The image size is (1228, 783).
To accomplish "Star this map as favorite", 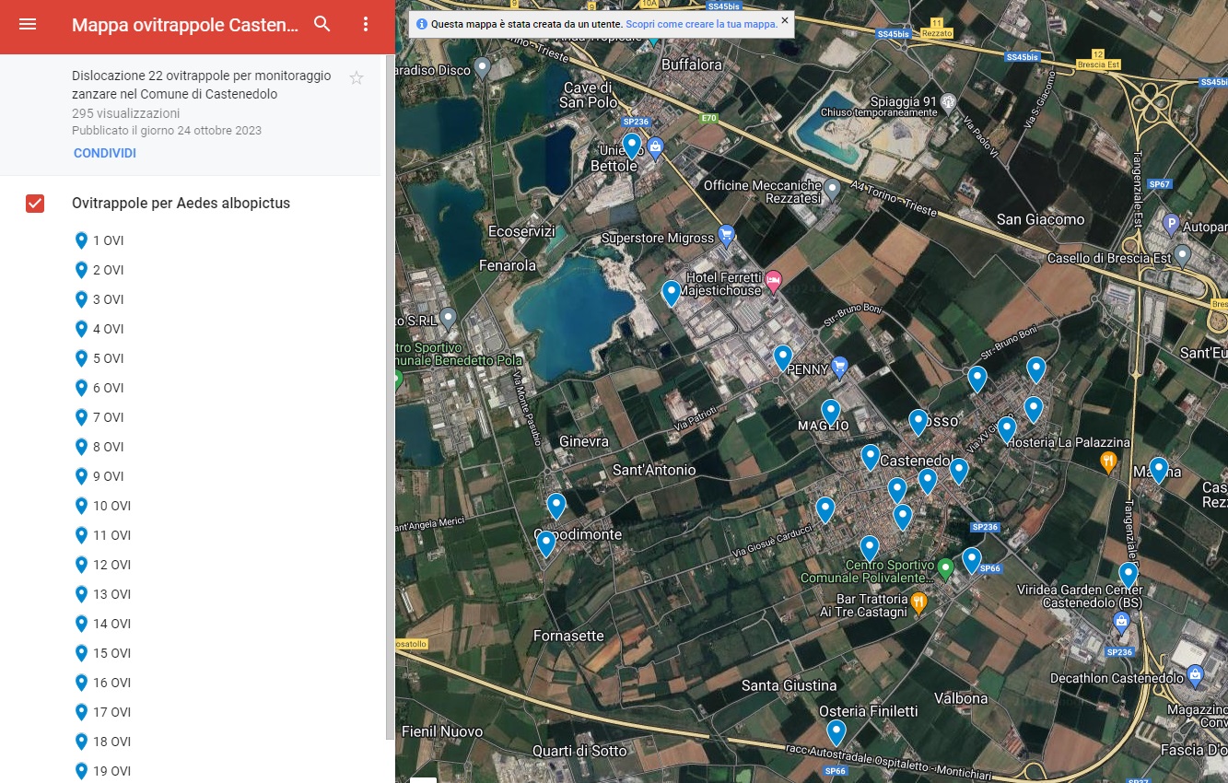I will 357,78.
